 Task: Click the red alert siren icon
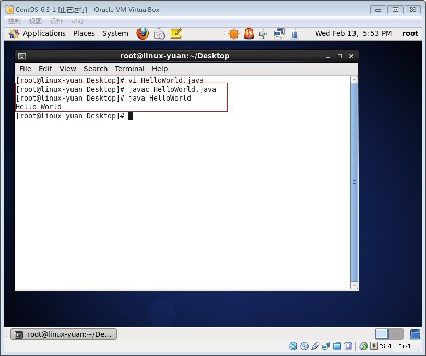click(x=249, y=33)
